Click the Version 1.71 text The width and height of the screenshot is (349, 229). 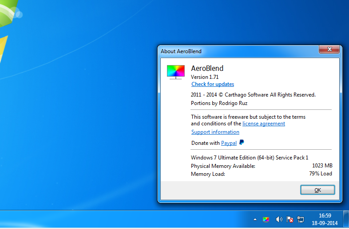pos(205,77)
